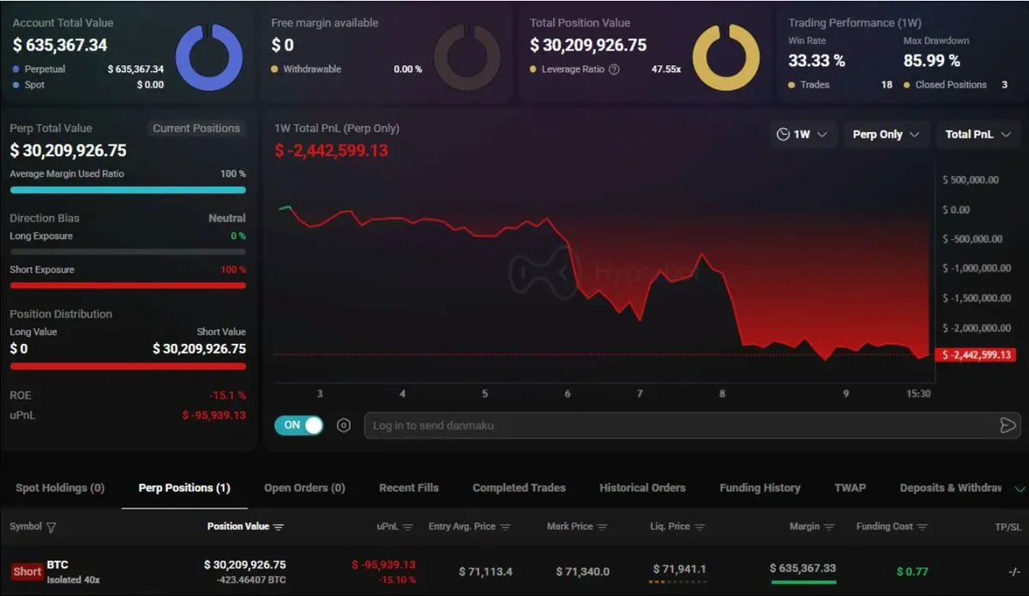The image size is (1029, 596).
Task: Click the Log in to send danmaku field
Action: [x=692, y=425]
